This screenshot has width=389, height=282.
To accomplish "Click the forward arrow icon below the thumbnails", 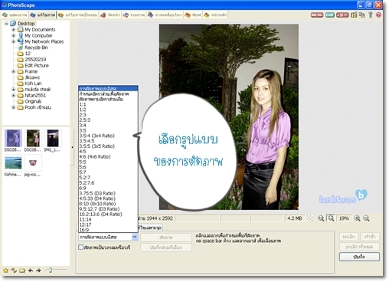I will [38, 271].
